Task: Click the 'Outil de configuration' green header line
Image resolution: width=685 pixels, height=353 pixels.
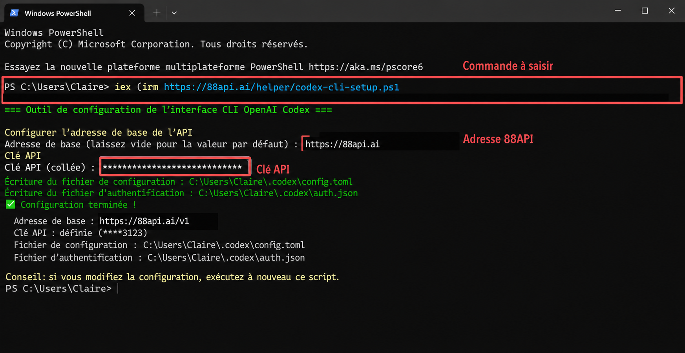Action: [x=168, y=110]
